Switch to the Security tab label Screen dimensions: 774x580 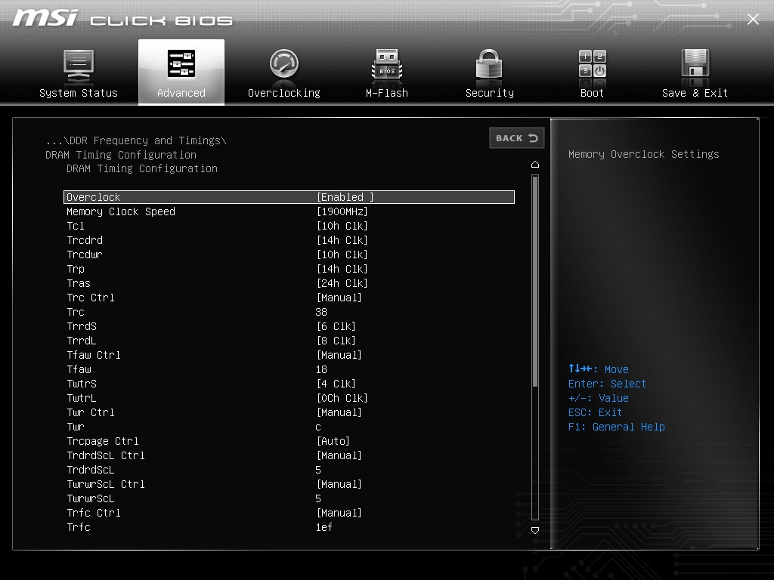click(490, 93)
